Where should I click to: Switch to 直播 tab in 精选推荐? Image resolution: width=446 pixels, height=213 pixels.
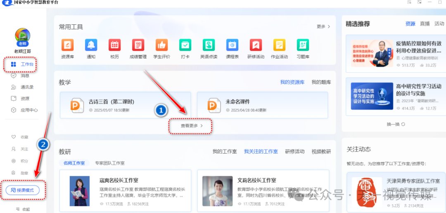425,24
